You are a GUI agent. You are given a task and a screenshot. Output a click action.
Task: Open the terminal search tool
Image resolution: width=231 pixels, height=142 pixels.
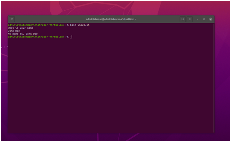[182, 19]
